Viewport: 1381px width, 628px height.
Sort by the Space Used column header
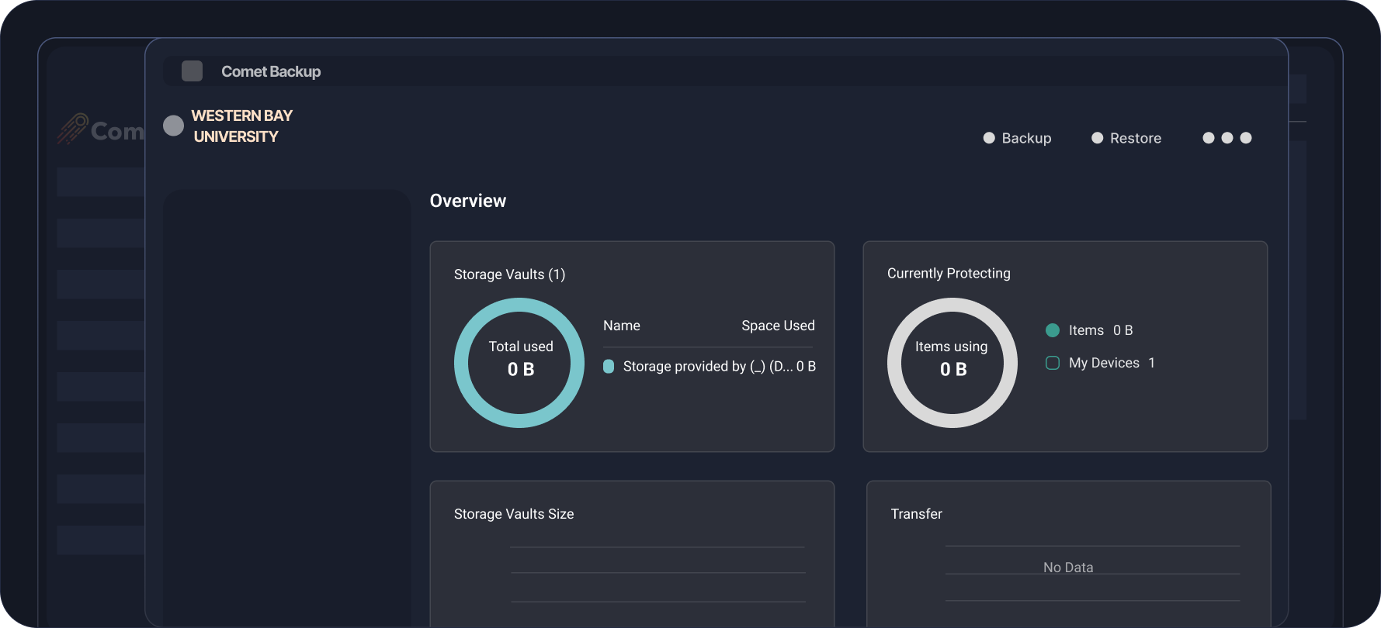(777, 326)
